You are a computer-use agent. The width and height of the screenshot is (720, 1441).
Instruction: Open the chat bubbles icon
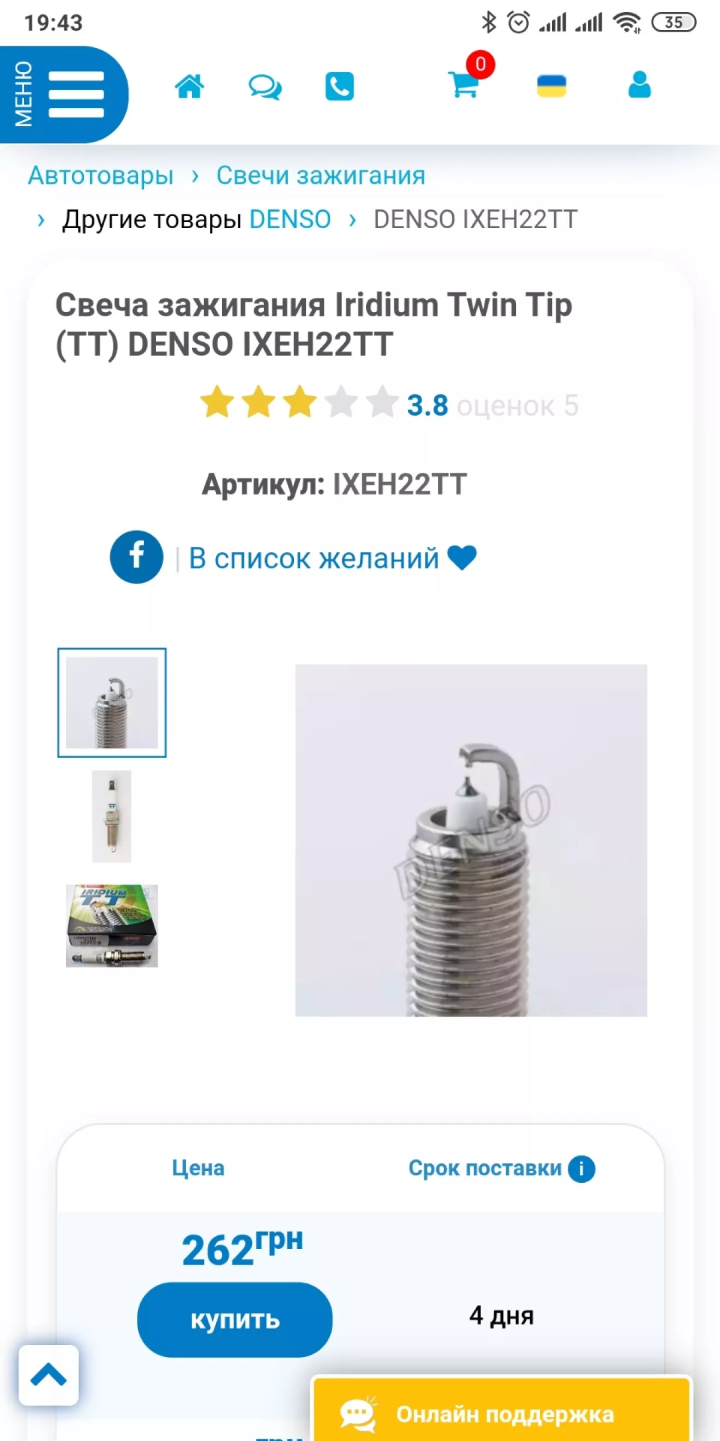point(265,87)
